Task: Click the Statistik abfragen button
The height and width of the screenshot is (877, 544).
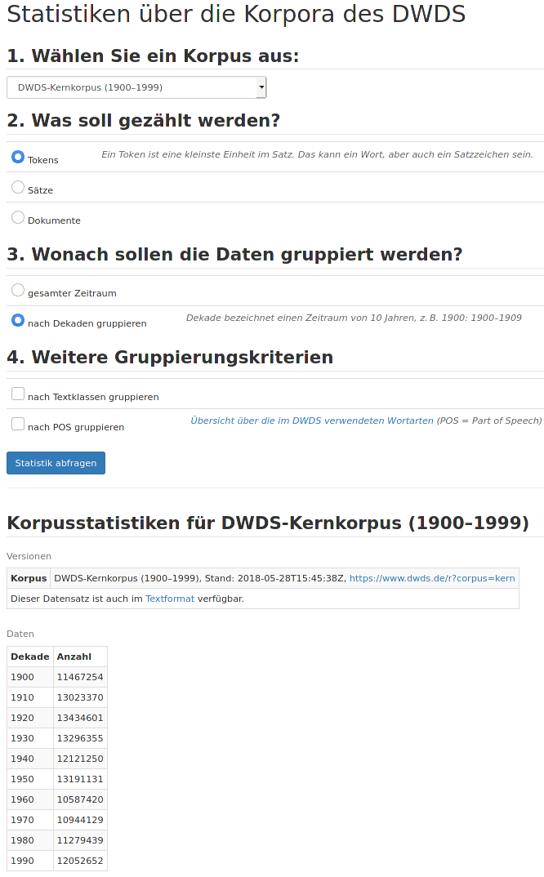Action: point(56,463)
